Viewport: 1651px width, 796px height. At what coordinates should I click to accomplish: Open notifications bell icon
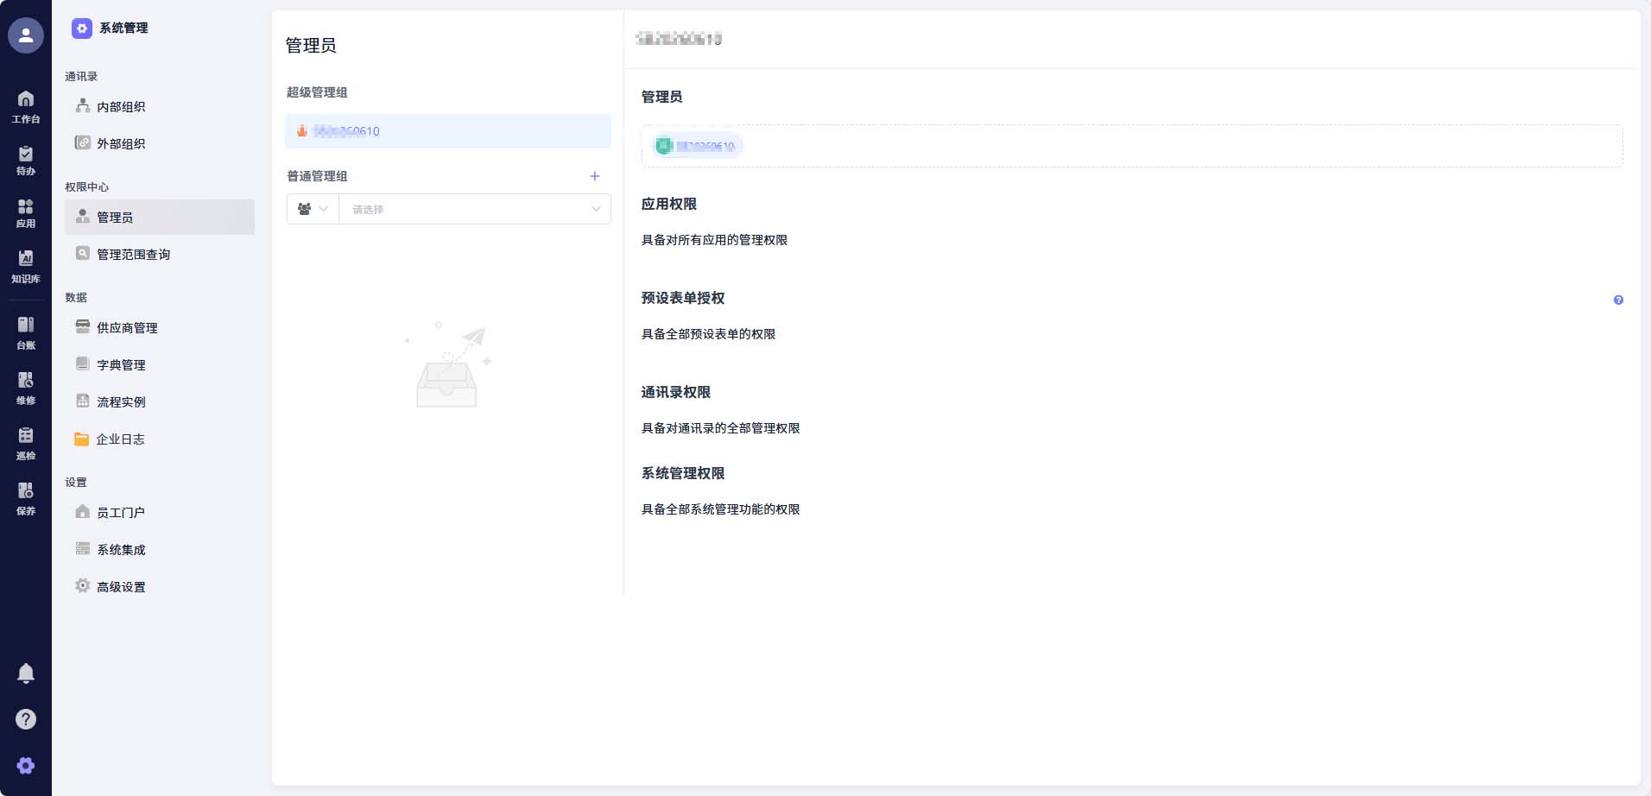(26, 673)
